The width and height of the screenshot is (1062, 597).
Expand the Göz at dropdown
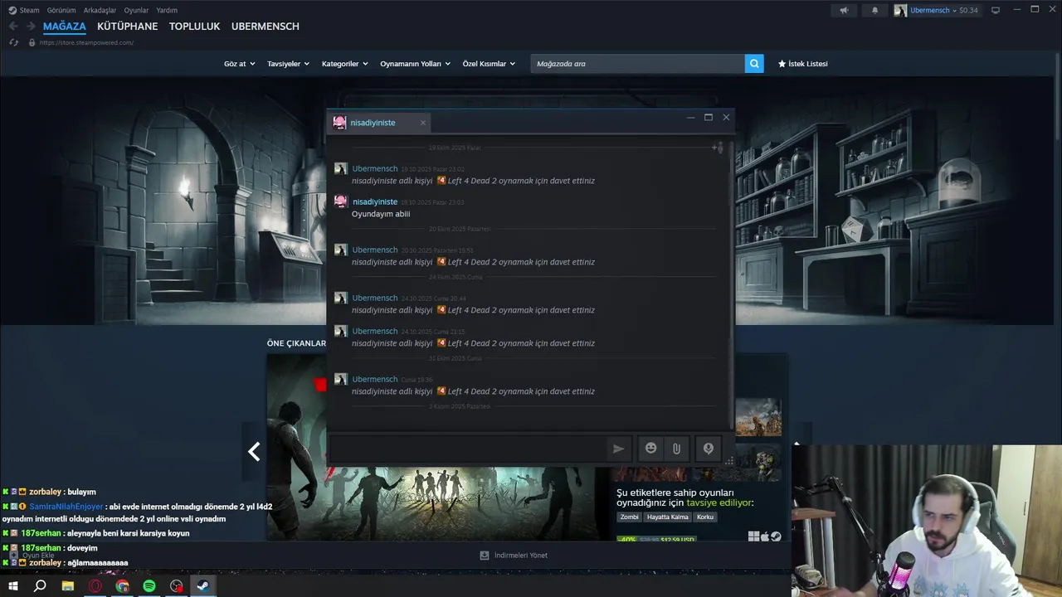(239, 64)
